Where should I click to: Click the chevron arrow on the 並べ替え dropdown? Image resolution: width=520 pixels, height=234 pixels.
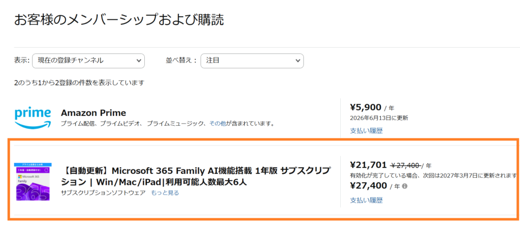pos(298,61)
